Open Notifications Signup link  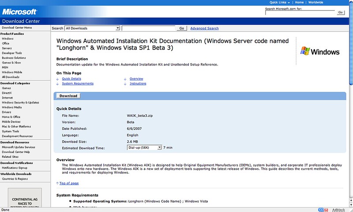point(15,168)
